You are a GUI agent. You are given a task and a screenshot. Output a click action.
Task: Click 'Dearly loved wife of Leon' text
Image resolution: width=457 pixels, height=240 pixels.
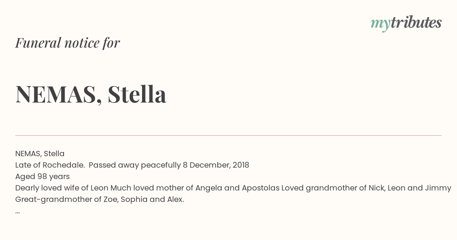(62, 188)
